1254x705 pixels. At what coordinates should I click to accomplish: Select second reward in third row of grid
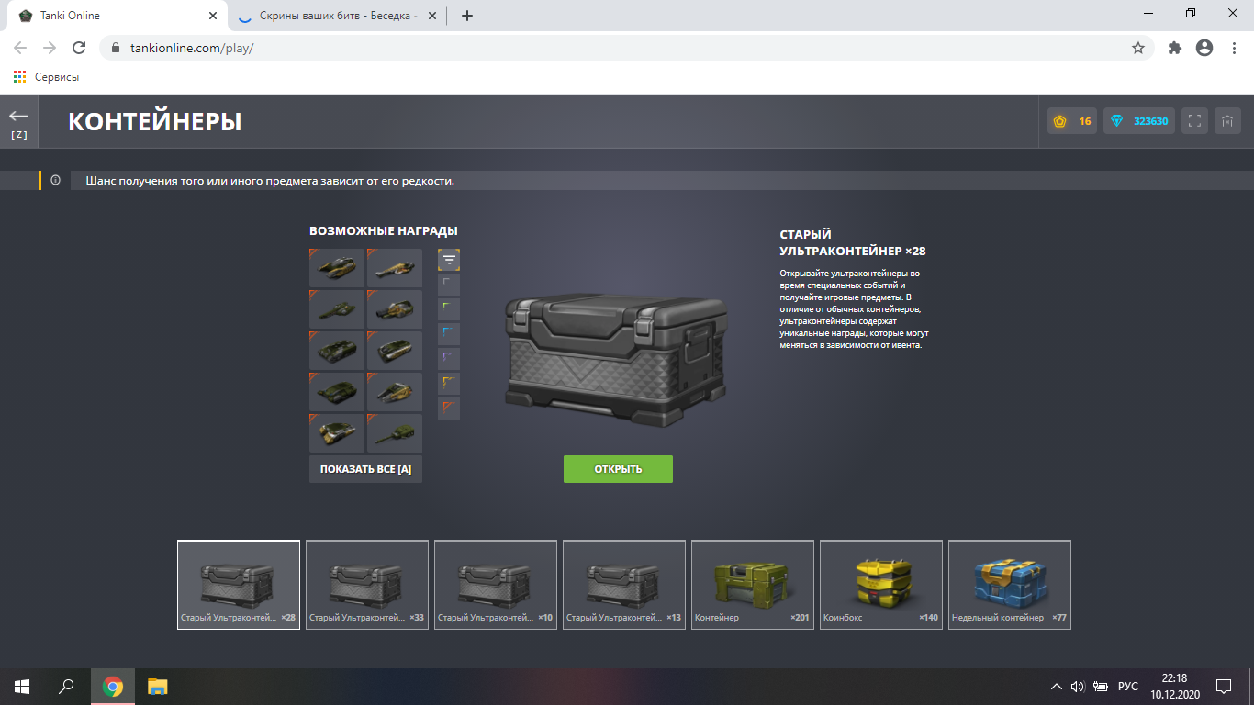pos(395,351)
